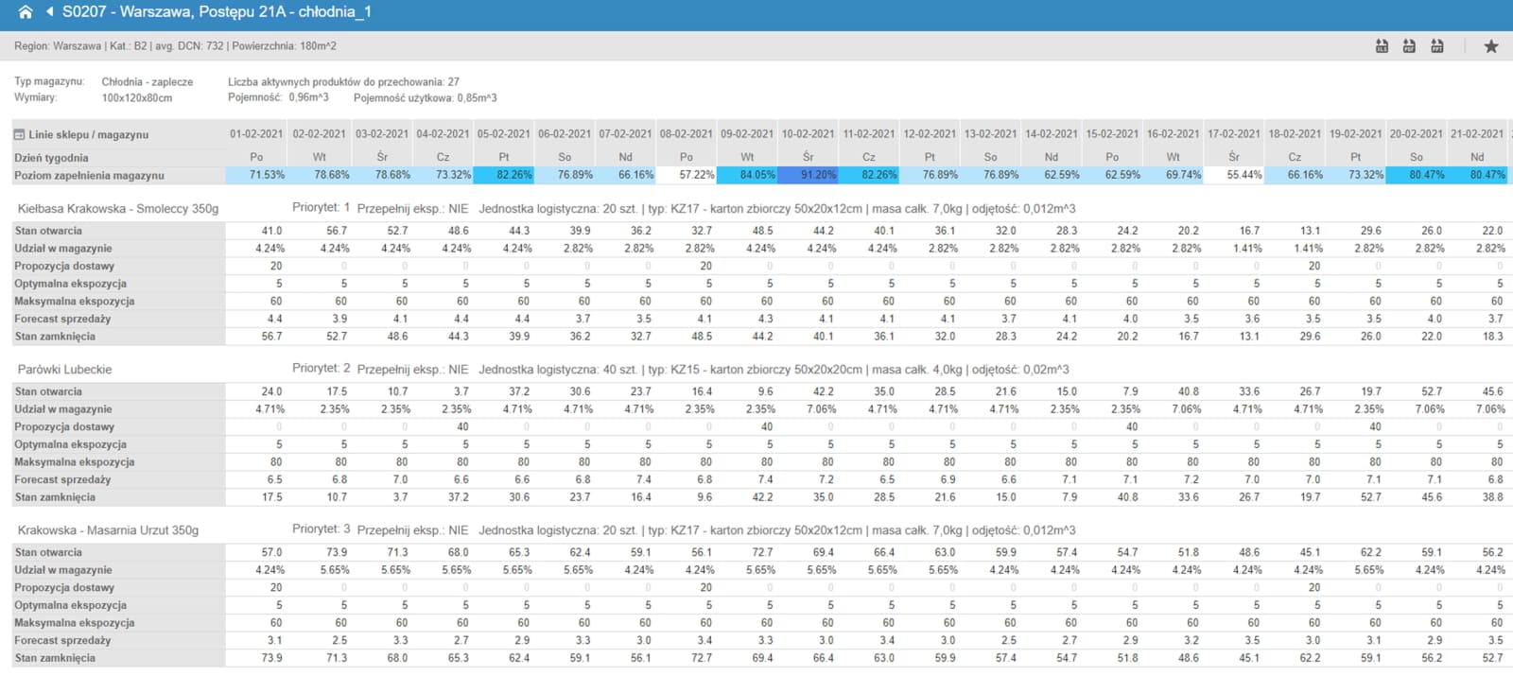Click the S0207 warehouse page title
1513x676 pixels.
pos(217,12)
